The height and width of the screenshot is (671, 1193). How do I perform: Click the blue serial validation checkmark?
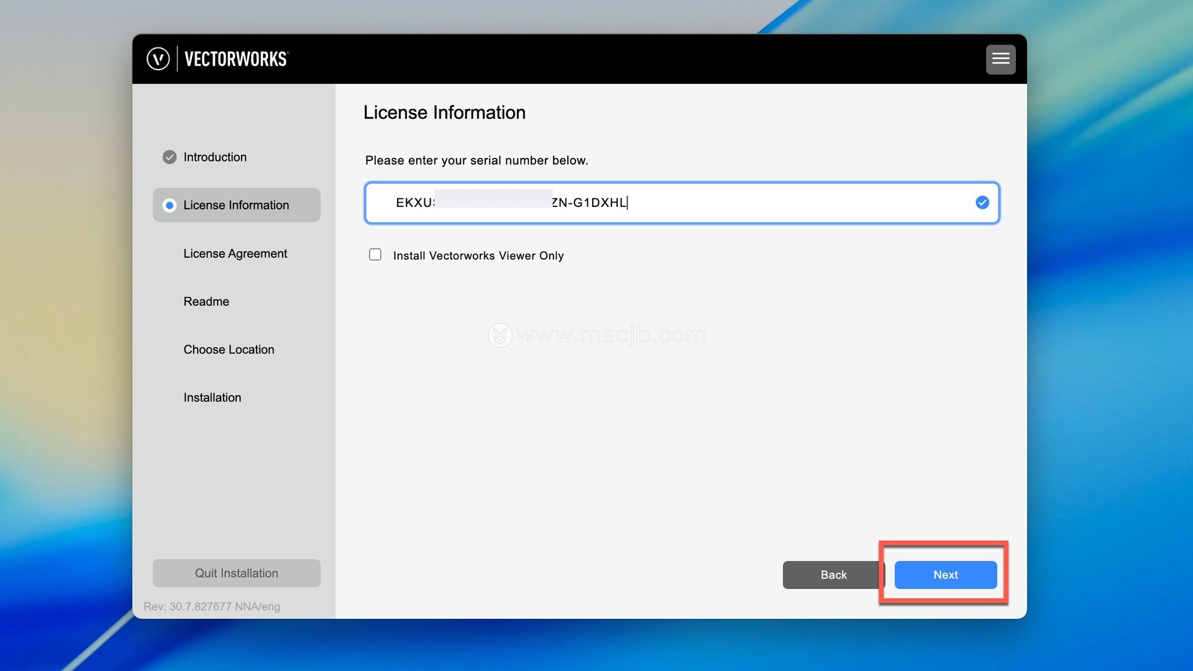(982, 203)
